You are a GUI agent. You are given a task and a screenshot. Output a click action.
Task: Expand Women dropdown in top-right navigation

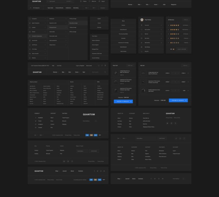(133, 4)
